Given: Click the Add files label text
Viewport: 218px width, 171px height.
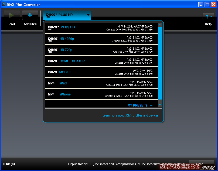Looking at the screenshot, I should [x=30, y=24].
